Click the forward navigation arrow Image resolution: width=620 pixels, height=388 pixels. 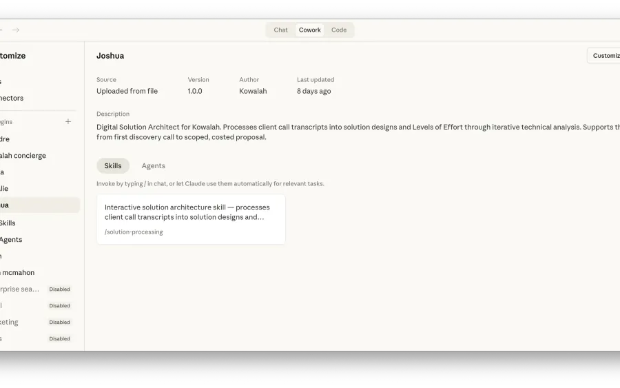(16, 30)
